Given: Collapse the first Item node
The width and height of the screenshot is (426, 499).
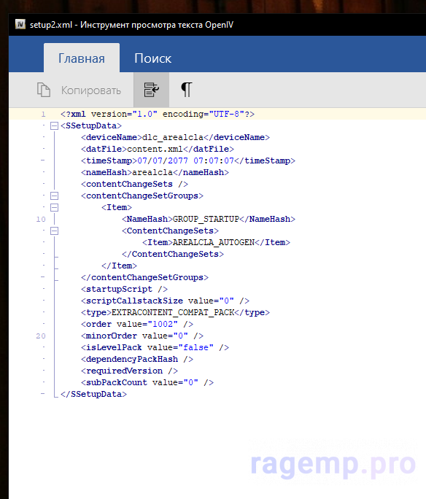Looking at the screenshot, I should 55,208.
